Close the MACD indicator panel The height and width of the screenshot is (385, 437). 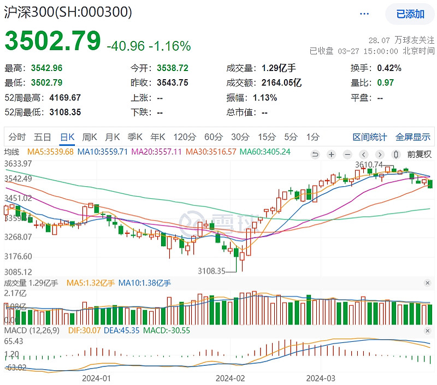(x=427, y=331)
